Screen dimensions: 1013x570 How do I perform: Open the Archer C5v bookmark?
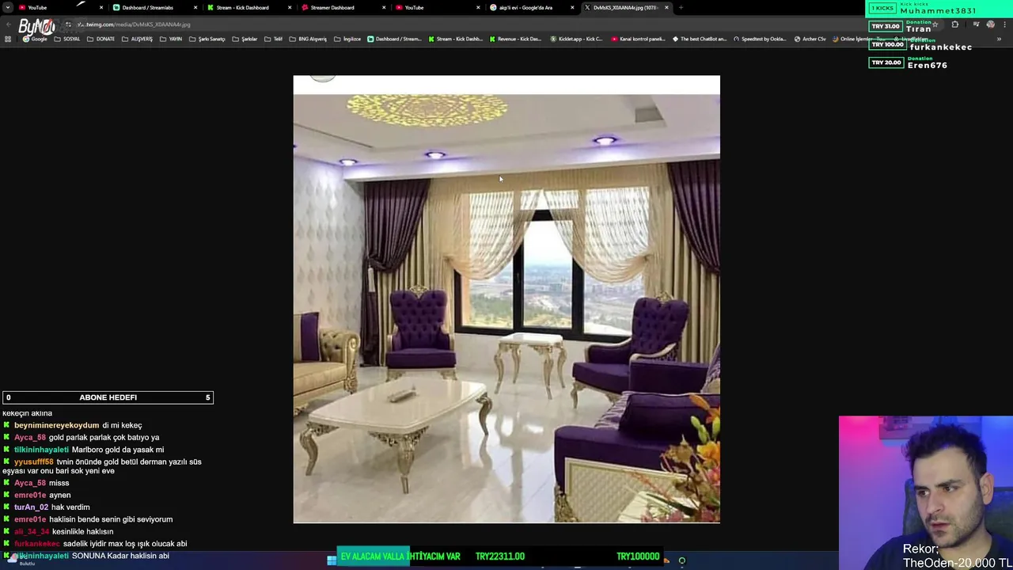[x=809, y=39]
